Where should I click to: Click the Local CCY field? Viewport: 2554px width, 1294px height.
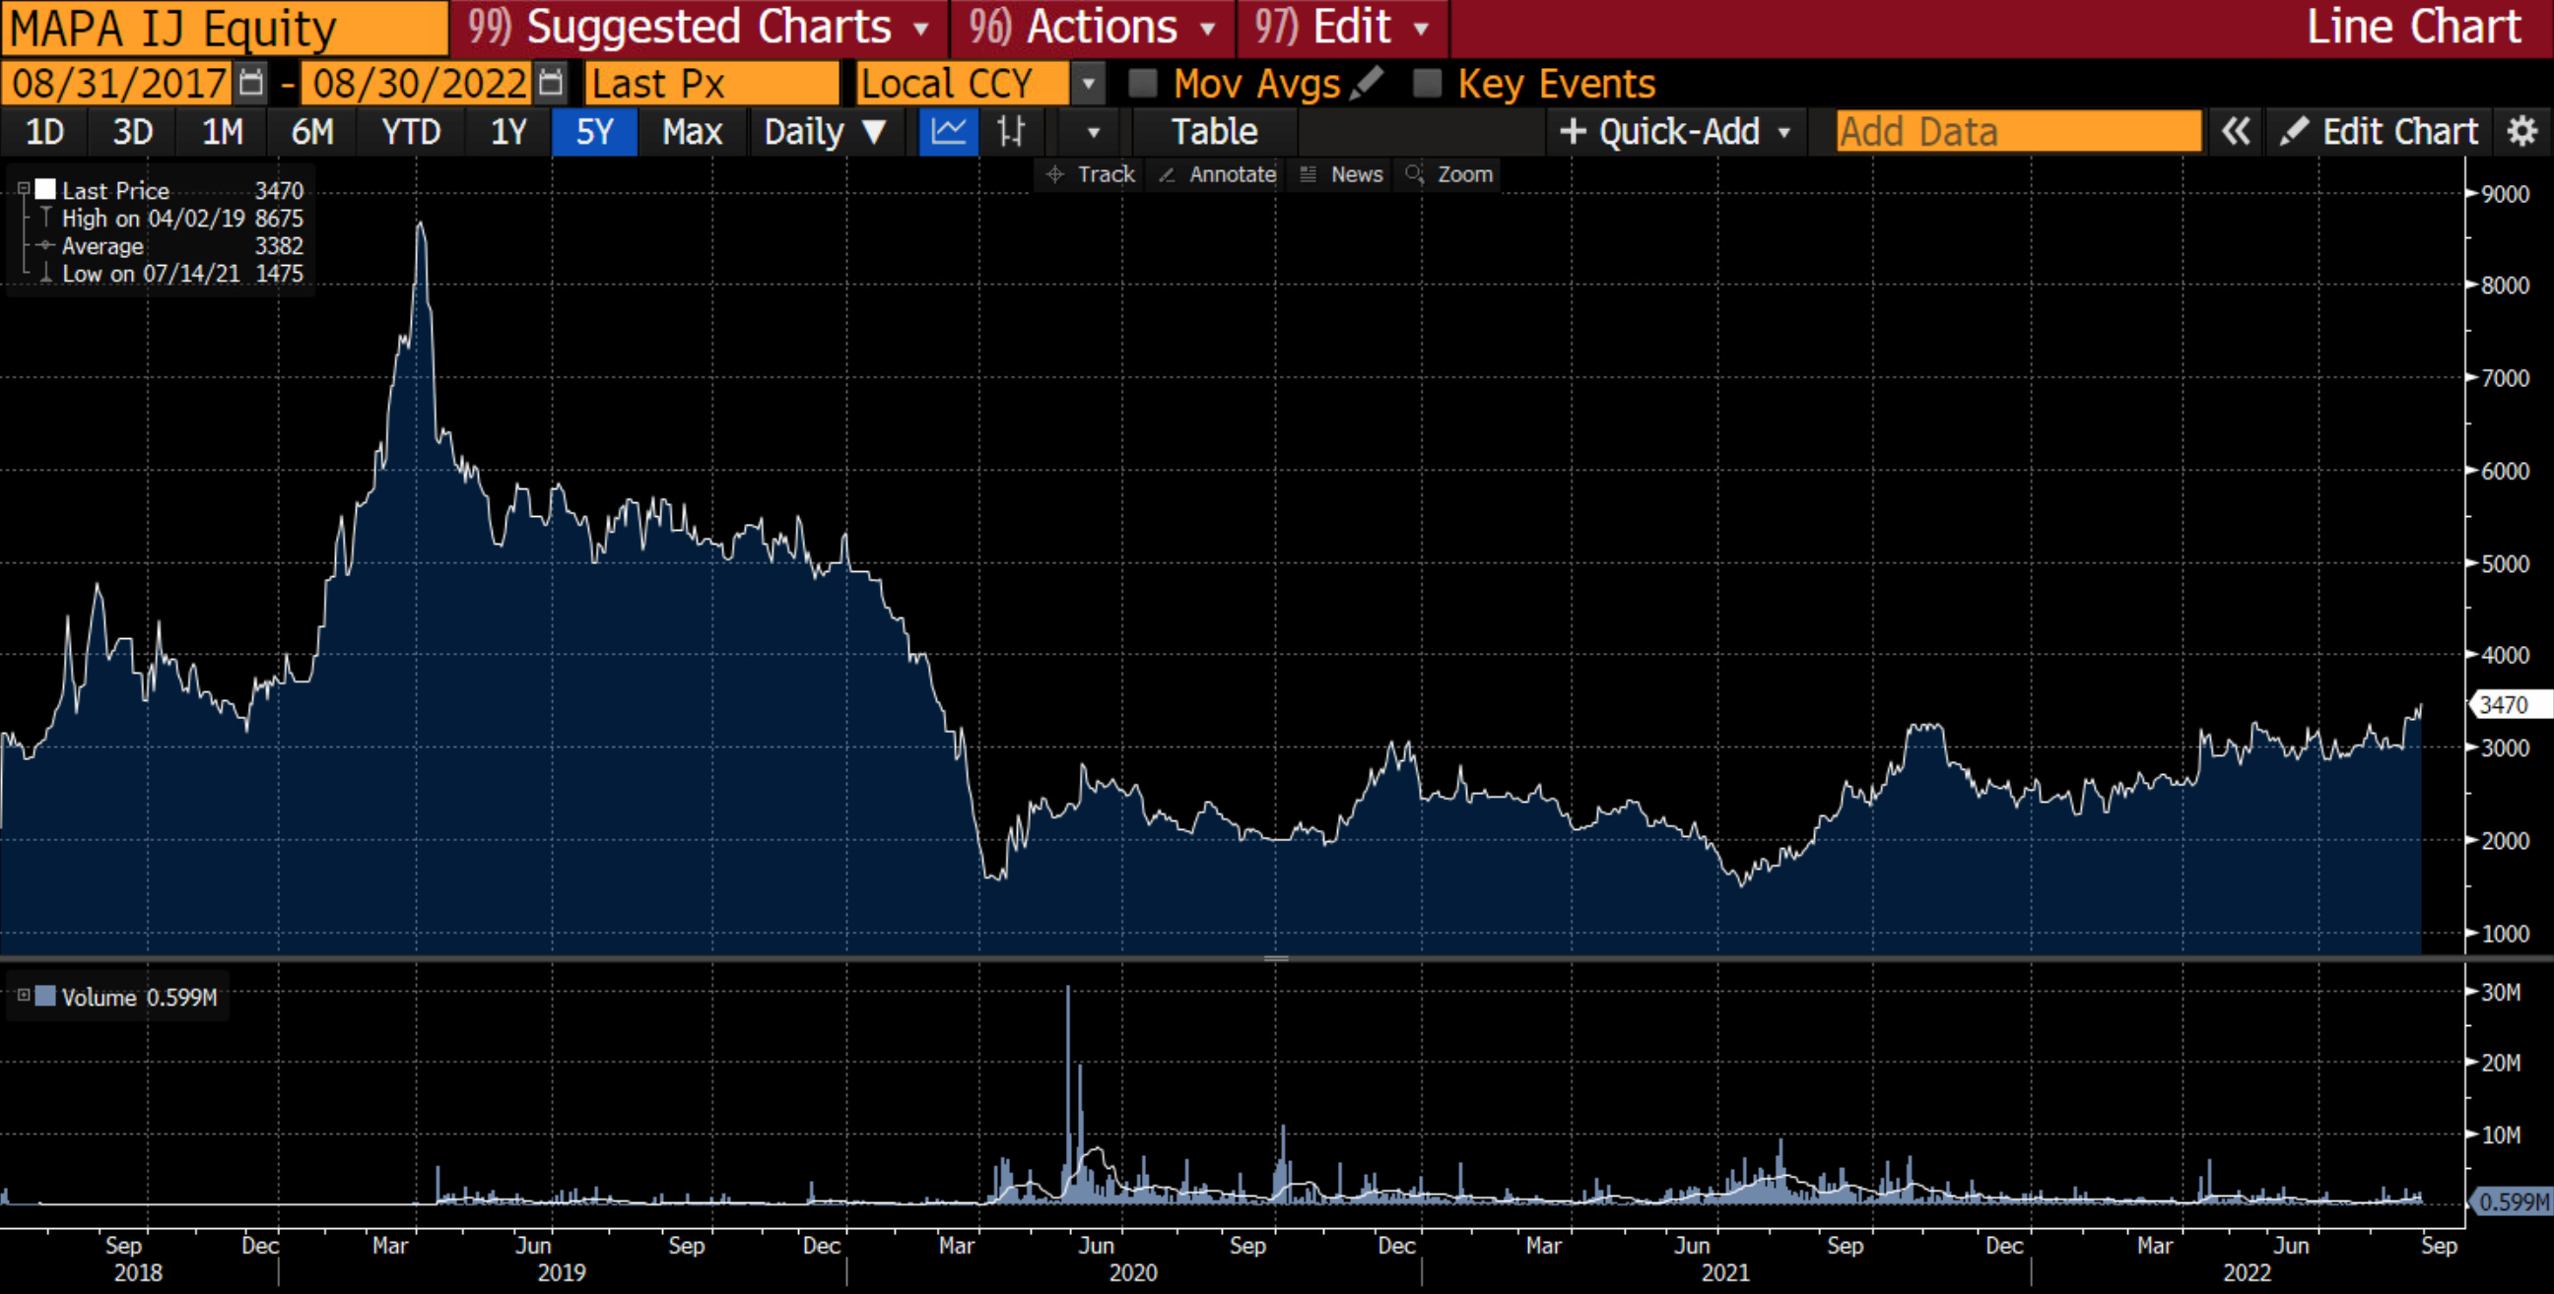pos(964,84)
